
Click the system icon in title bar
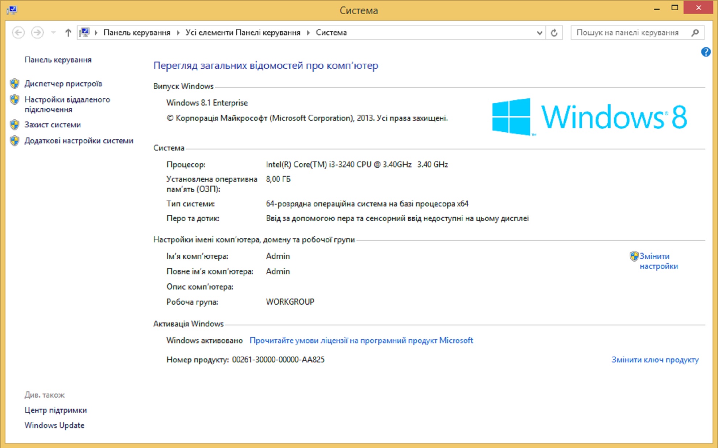coord(12,10)
